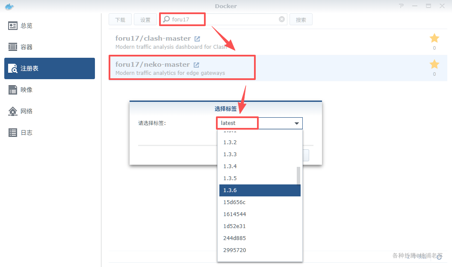Choose tag 15d656c from the list
The width and height of the screenshot is (452, 267).
pos(260,202)
